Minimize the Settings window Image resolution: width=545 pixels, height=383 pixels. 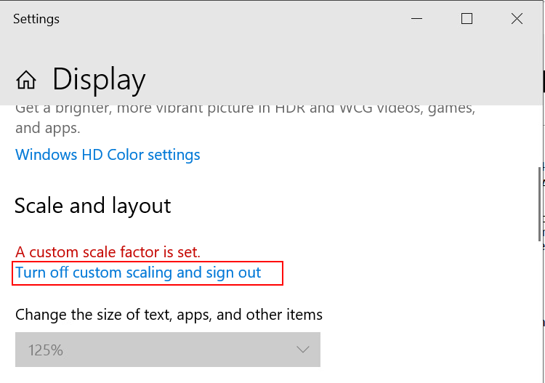click(416, 20)
